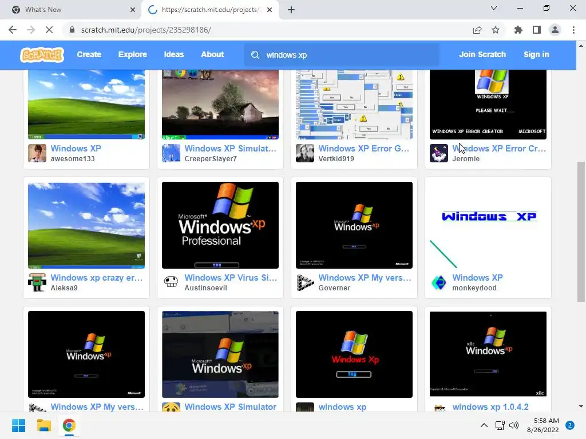This screenshot has width=586, height=439.
Task: Click the scrollbar down arrow
Action: click(581, 406)
